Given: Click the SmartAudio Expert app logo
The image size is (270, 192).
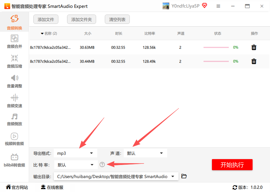Looking at the screenshot, I should pyautogui.click(x=7, y=6).
